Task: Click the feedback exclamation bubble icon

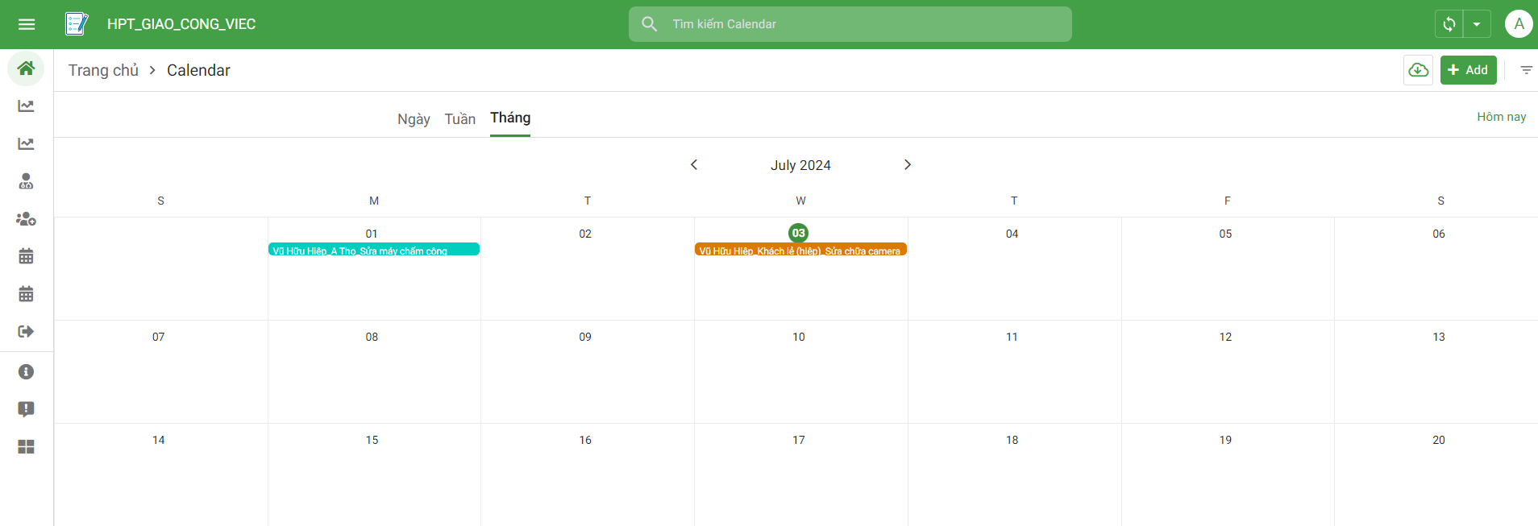Action: [x=27, y=409]
